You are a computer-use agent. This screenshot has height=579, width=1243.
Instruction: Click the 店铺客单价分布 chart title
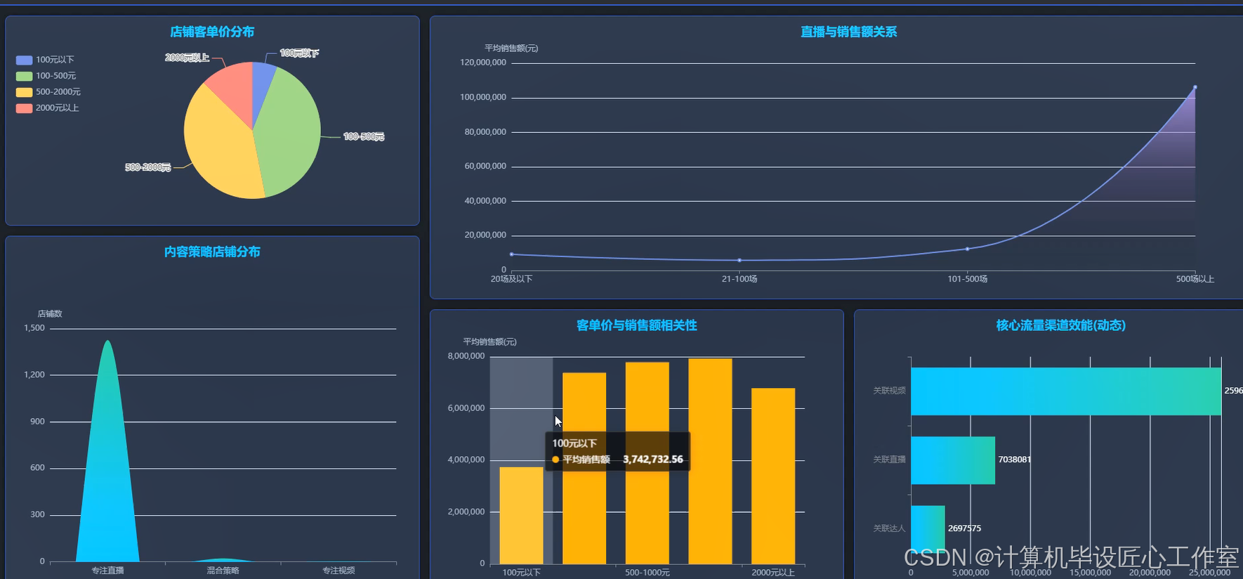point(212,32)
